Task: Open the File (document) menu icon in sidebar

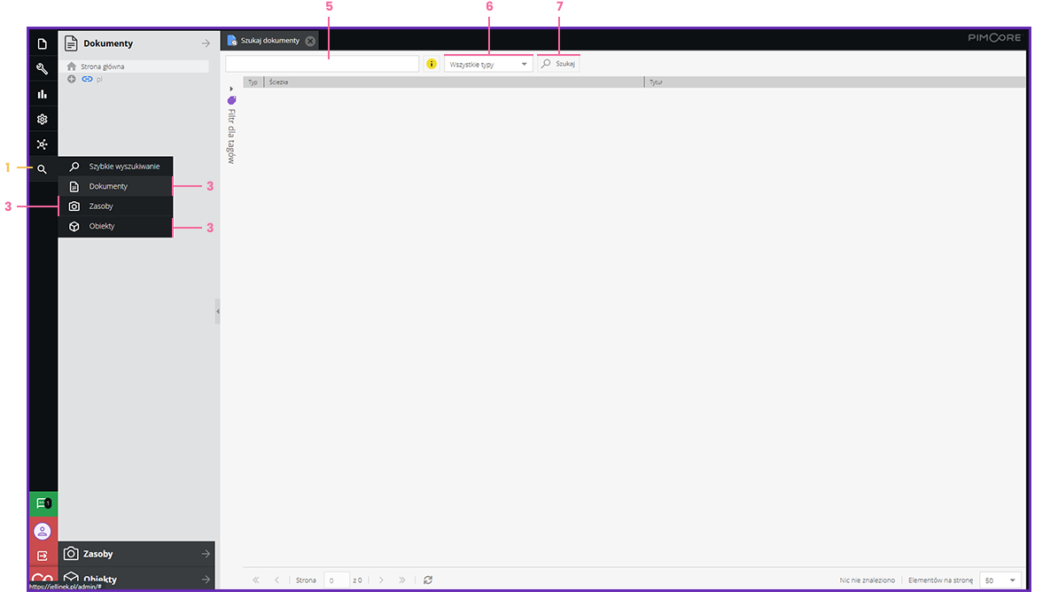Action: [x=42, y=43]
